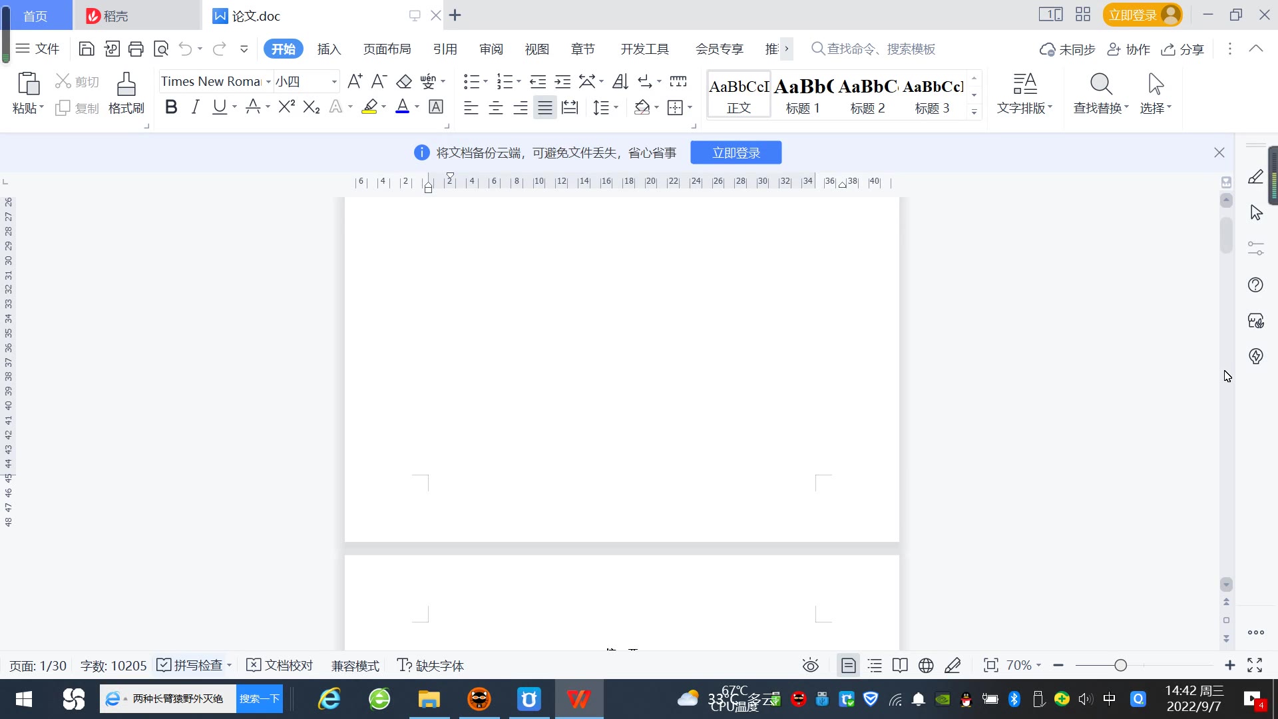Click the Save document icon
Viewport: 1278px width, 719px height.
click(x=87, y=49)
